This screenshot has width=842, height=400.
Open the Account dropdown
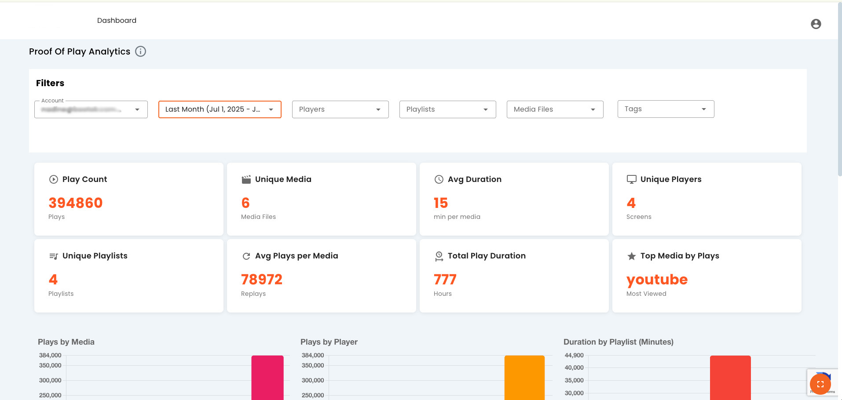tap(91, 109)
